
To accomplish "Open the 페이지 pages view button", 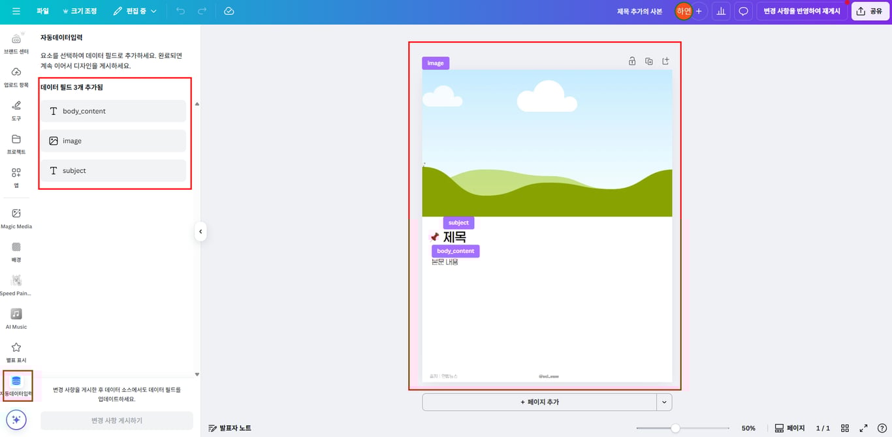I will [x=789, y=429].
